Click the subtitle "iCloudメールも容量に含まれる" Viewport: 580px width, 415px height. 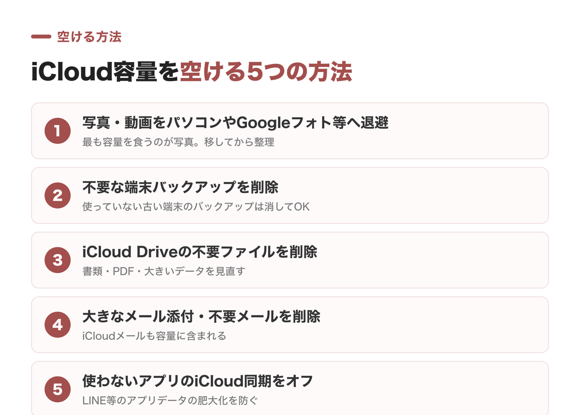point(154,336)
